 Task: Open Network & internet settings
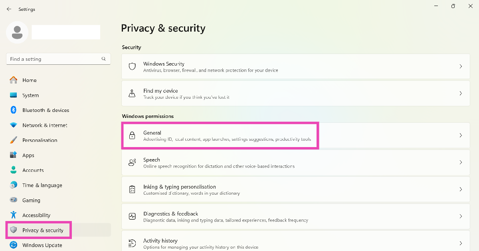click(45, 125)
